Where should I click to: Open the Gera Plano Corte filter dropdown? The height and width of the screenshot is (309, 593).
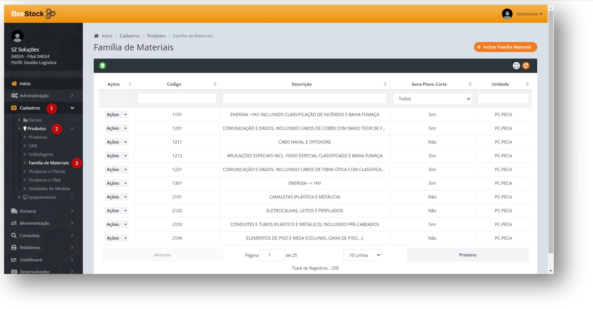coord(432,99)
